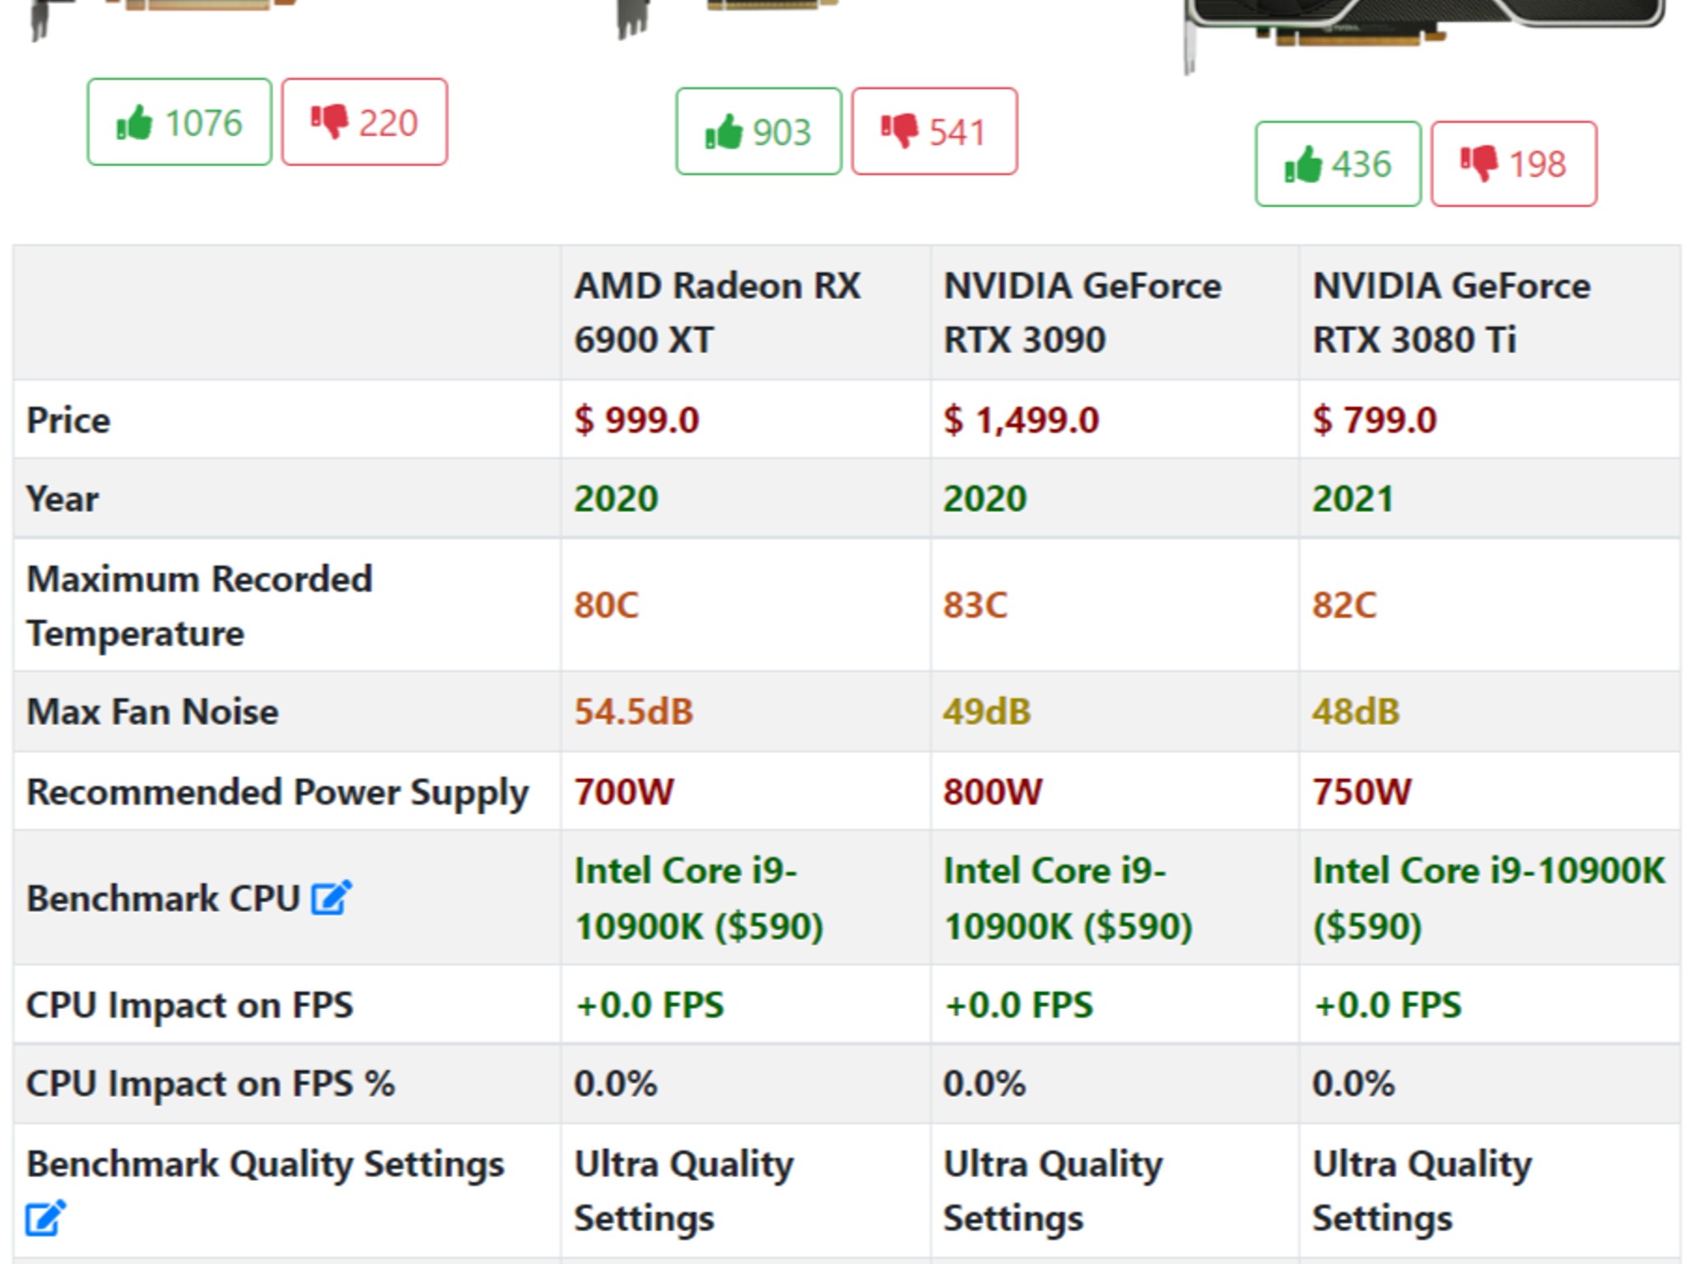Click thumbs down showing 541 votes
1686x1264 pixels.
click(934, 132)
